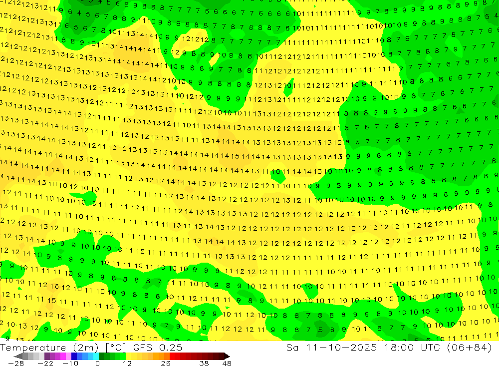Click the 'Temperature (2m)' title text

(49, 348)
